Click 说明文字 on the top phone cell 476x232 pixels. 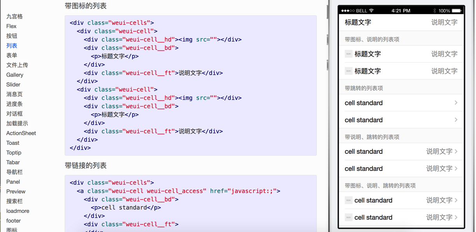coord(444,22)
